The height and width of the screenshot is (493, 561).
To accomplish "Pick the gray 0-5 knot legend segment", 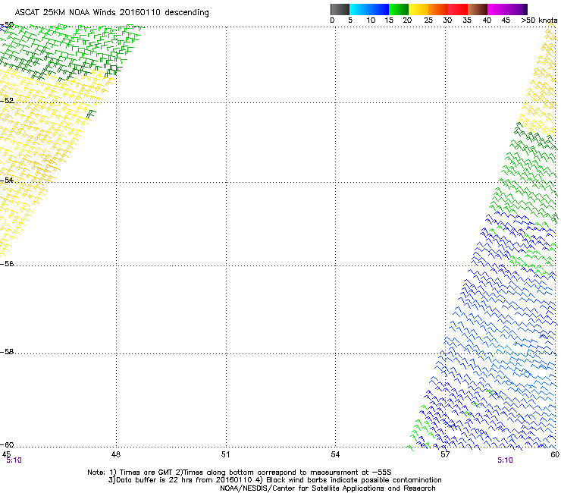I will tap(340, 9).
